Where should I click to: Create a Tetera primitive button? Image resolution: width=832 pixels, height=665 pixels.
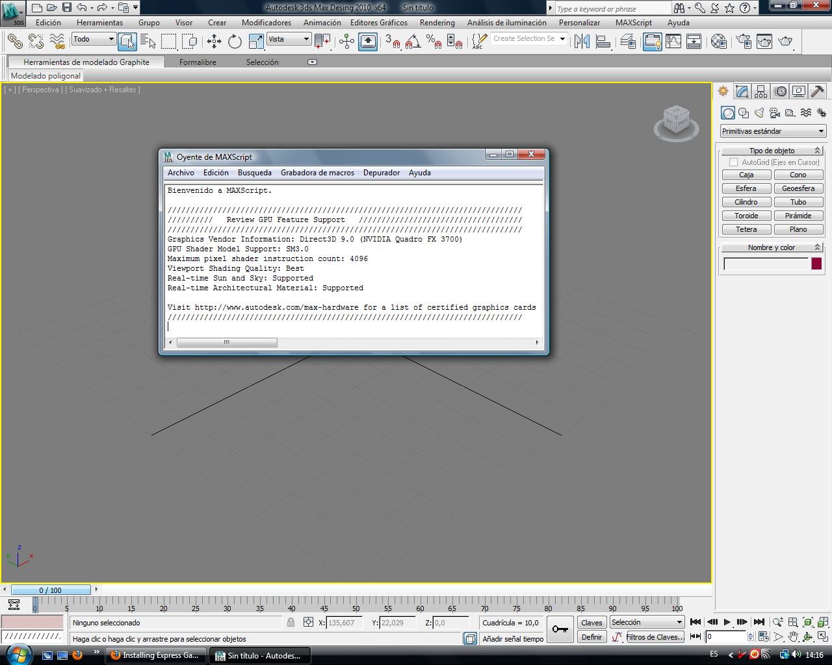746,229
